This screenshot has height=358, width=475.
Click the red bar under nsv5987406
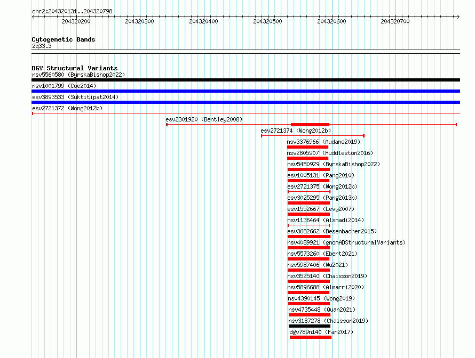pos(308,270)
